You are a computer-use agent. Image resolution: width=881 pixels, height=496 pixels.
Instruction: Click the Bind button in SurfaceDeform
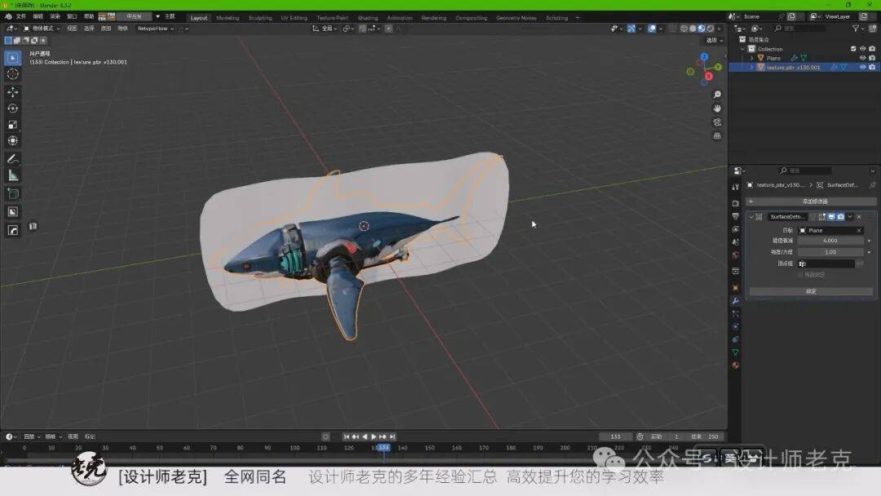811,291
